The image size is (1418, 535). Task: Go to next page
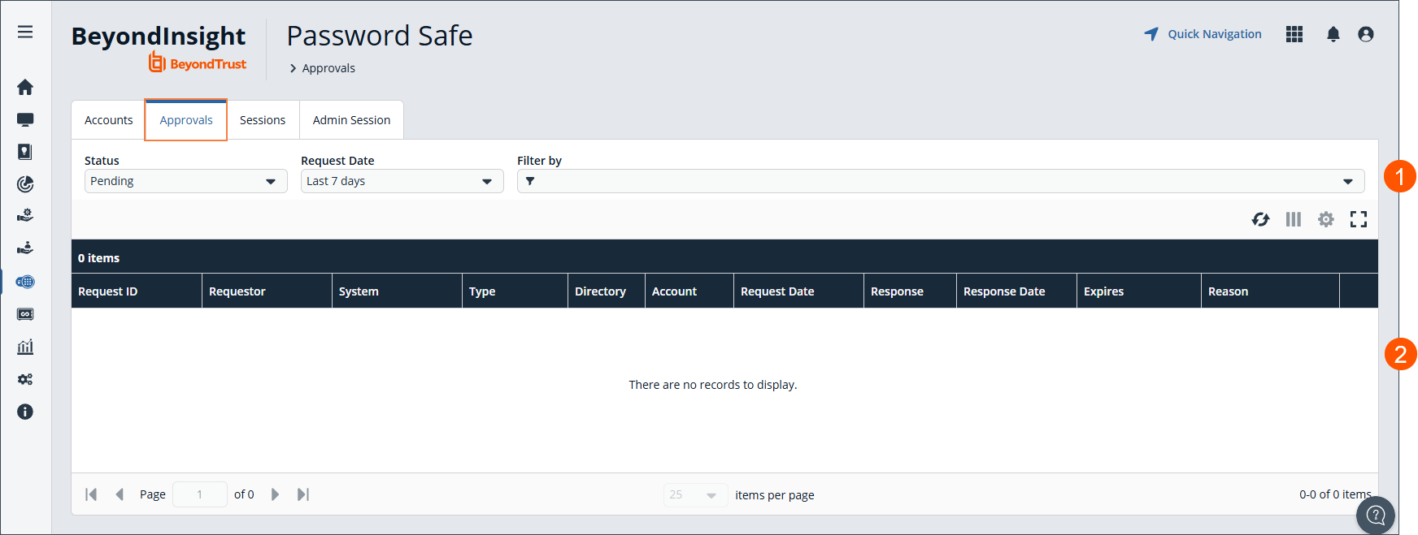coord(275,494)
